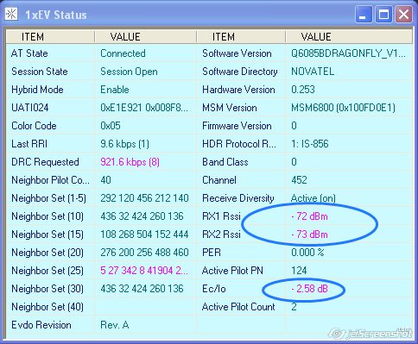Select the Neighbor Set (15) label
418x344 pixels.
[x=47, y=235]
